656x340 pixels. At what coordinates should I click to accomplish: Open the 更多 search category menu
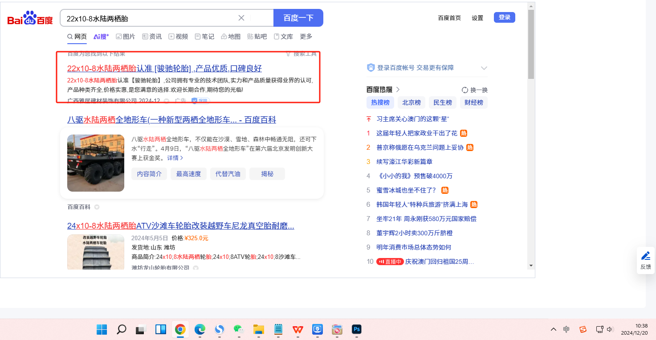(306, 37)
